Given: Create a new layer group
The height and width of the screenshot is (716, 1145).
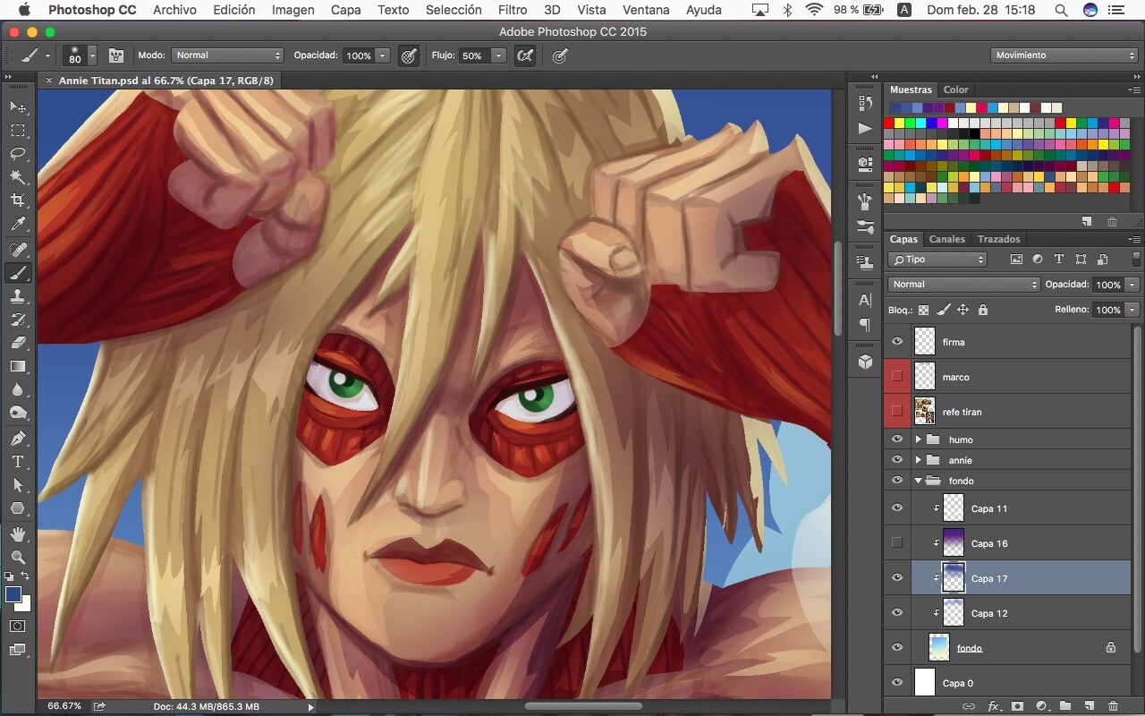Looking at the screenshot, I should pos(1065,706).
